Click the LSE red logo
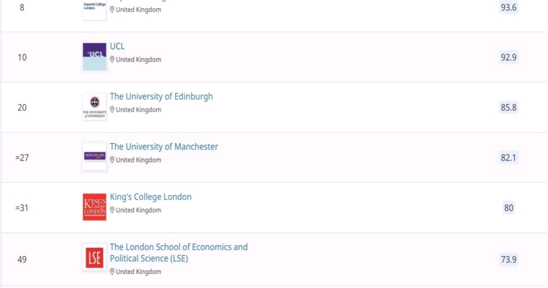Screen dimensions: 548x288 coord(95,257)
